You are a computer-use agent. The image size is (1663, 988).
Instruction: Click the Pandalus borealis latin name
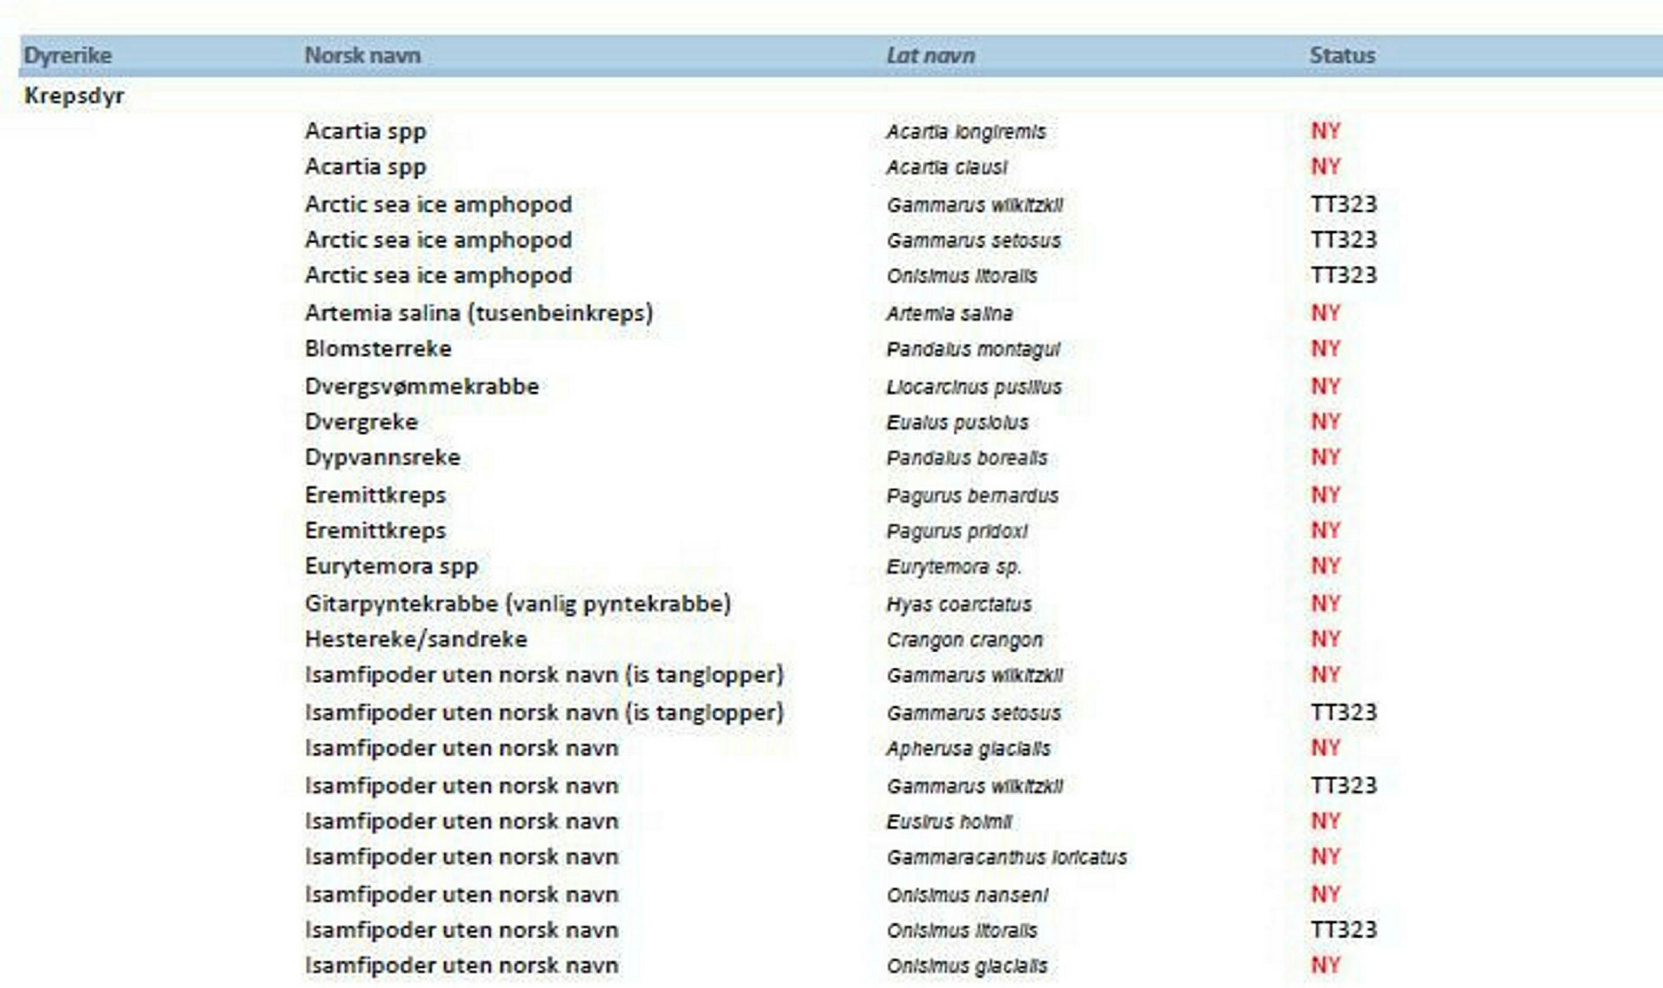(967, 458)
